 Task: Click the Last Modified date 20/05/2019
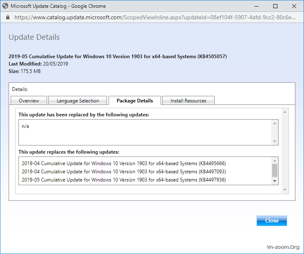tap(55, 64)
